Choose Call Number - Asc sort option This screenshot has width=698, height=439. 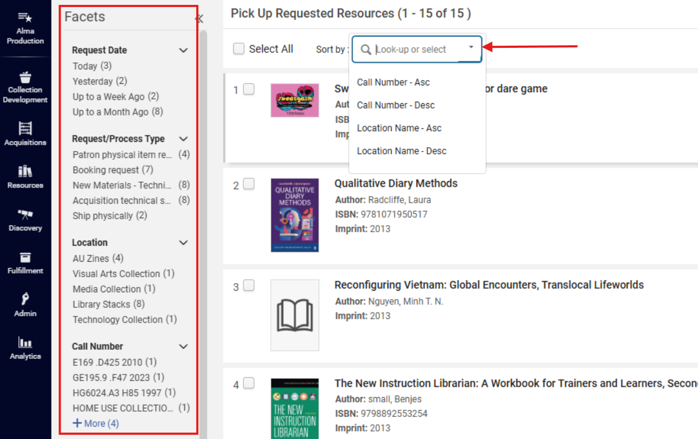tap(393, 82)
